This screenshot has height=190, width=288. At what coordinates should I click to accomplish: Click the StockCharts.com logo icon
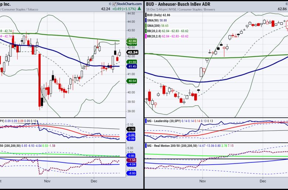coord(114,4)
